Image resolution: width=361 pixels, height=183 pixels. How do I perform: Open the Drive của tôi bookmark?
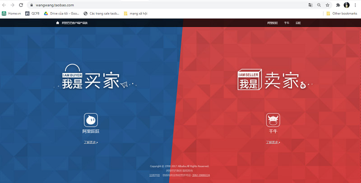(x=62, y=14)
